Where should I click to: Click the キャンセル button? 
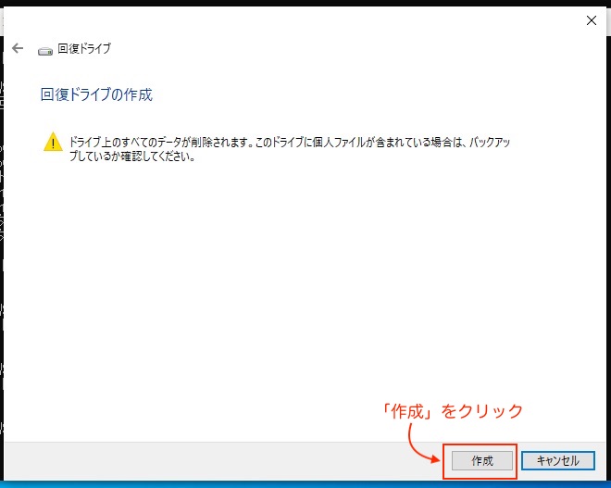click(558, 461)
